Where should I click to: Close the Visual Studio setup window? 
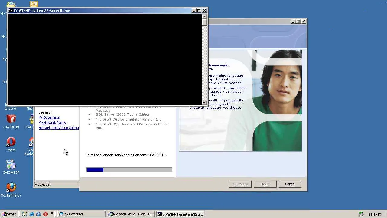point(304,21)
